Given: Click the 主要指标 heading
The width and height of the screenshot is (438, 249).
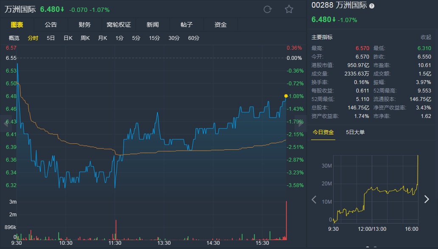Looking at the screenshot, I should [322, 37].
